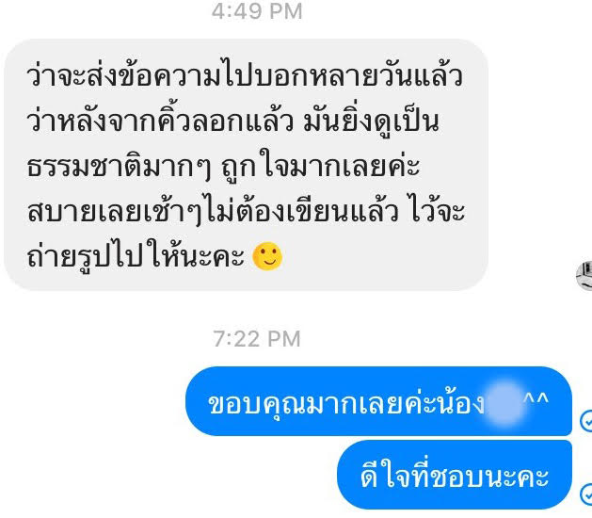This screenshot has width=592, height=518.
Task: Click the text ถ่ายรูปไปให้นะคะ
Action: pos(136,257)
